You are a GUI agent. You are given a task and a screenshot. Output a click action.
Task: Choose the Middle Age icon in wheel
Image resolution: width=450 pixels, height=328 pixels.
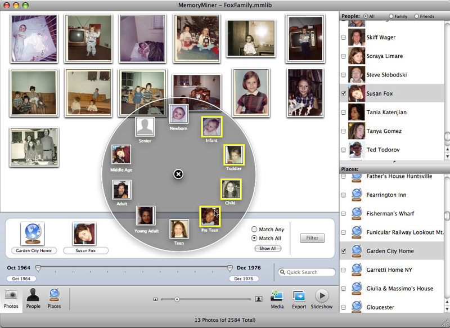[121, 155]
